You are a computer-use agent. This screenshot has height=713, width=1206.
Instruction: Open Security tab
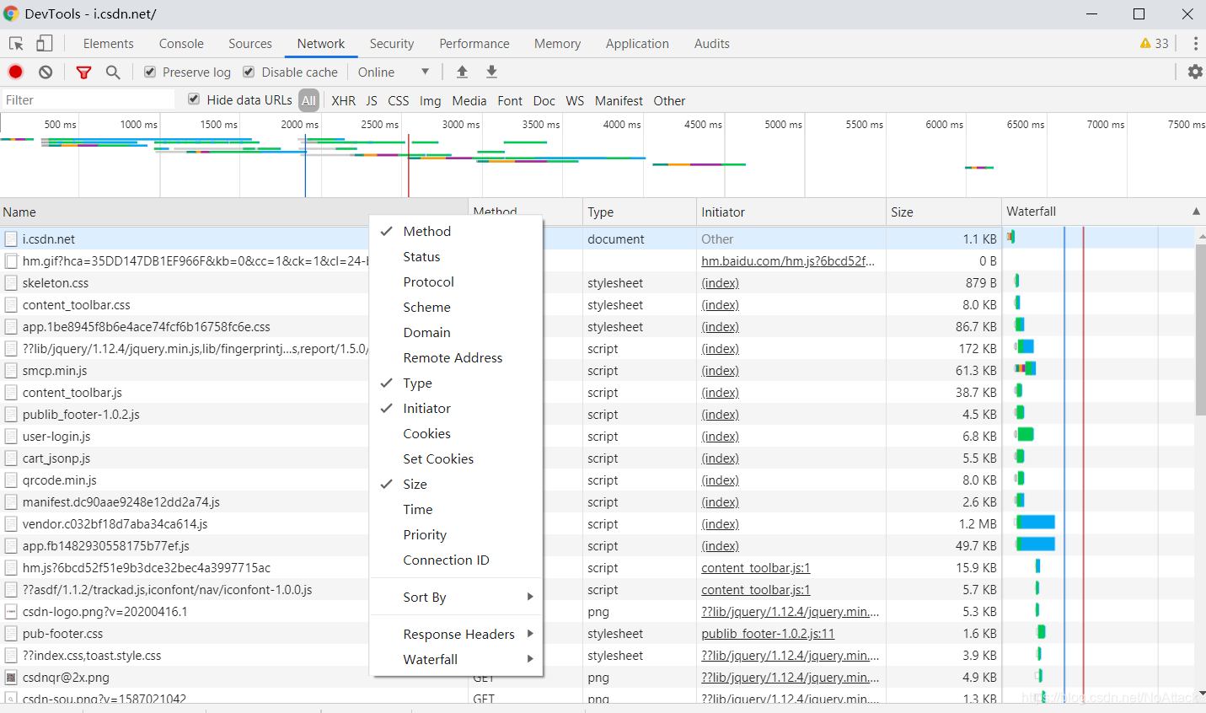[x=392, y=44]
